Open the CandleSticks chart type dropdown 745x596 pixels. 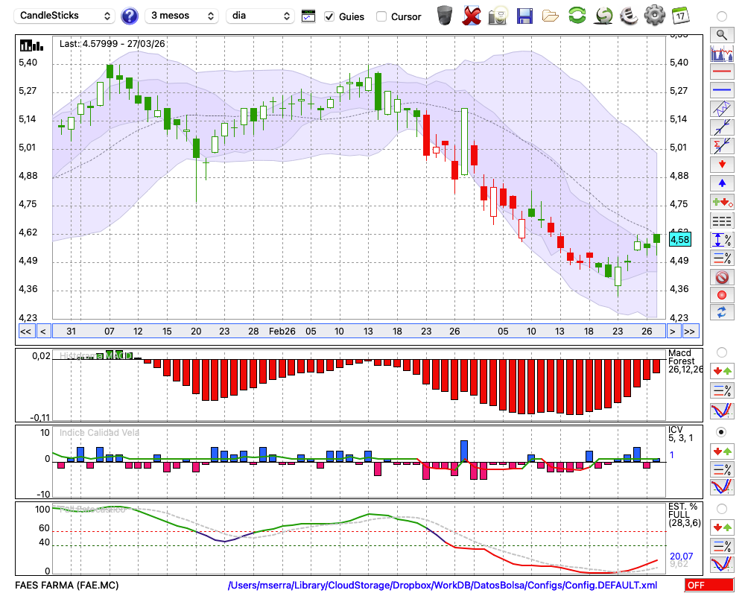pyautogui.click(x=66, y=16)
